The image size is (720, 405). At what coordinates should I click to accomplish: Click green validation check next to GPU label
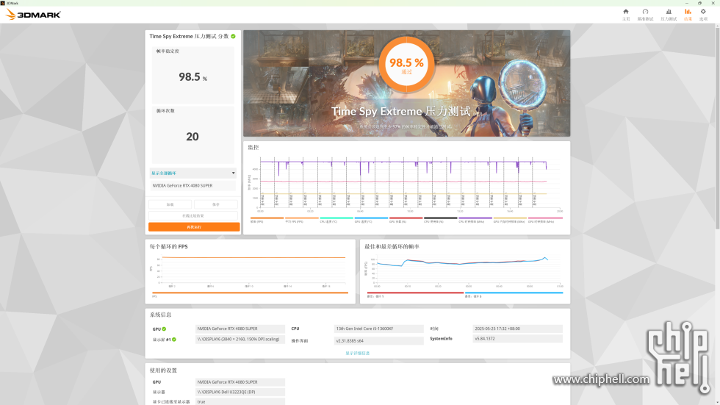point(164,329)
